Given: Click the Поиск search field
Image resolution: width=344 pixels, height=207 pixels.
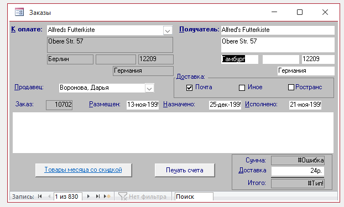Looking at the screenshot, I should click(x=194, y=197).
